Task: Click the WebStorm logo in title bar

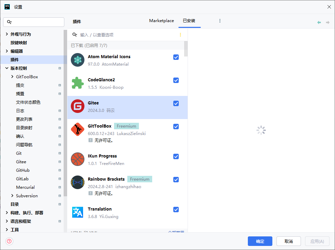Action: point(7,7)
